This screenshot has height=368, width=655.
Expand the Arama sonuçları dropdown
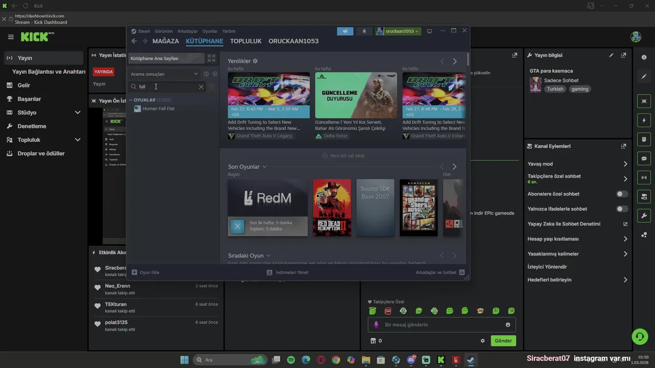[x=164, y=74]
